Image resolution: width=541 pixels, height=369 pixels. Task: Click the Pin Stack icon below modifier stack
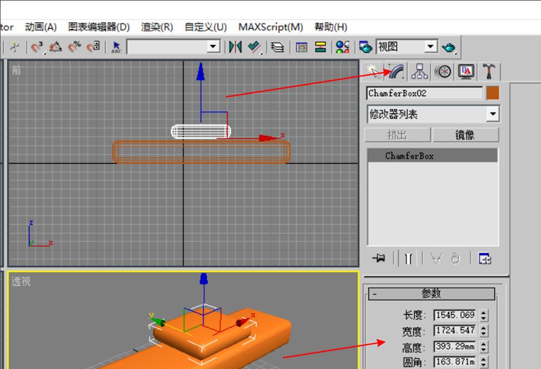379,259
